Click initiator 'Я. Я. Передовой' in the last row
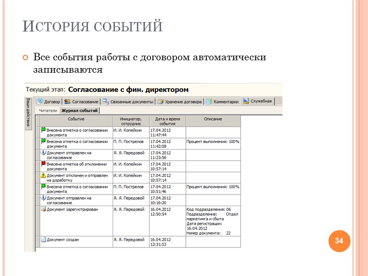368x276 pixels. click(x=130, y=240)
